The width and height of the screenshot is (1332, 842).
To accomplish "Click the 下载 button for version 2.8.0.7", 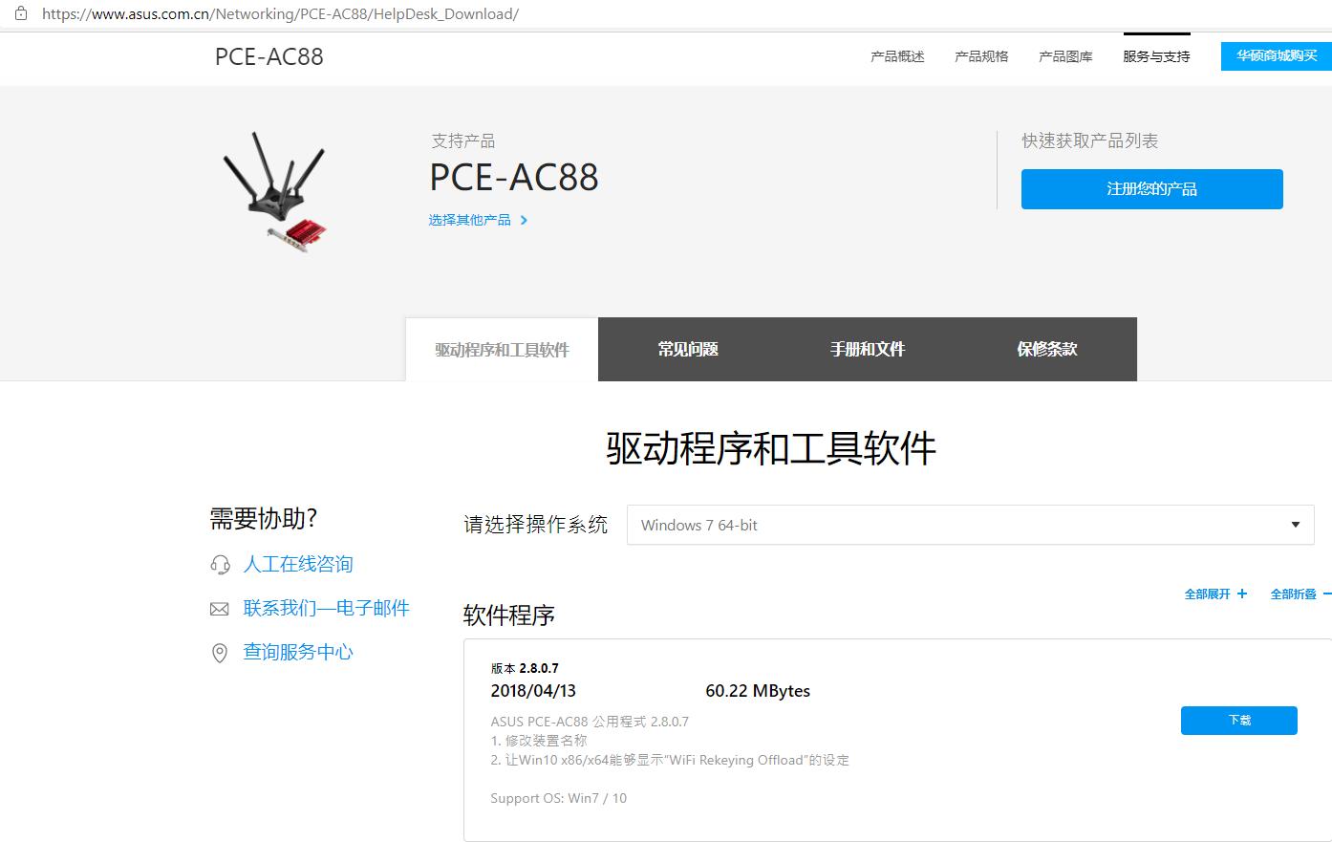I will click(1238, 720).
